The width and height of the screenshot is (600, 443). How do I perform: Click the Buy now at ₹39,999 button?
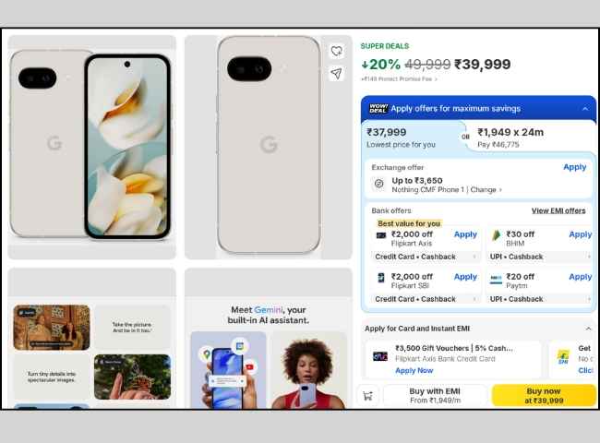(544, 396)
